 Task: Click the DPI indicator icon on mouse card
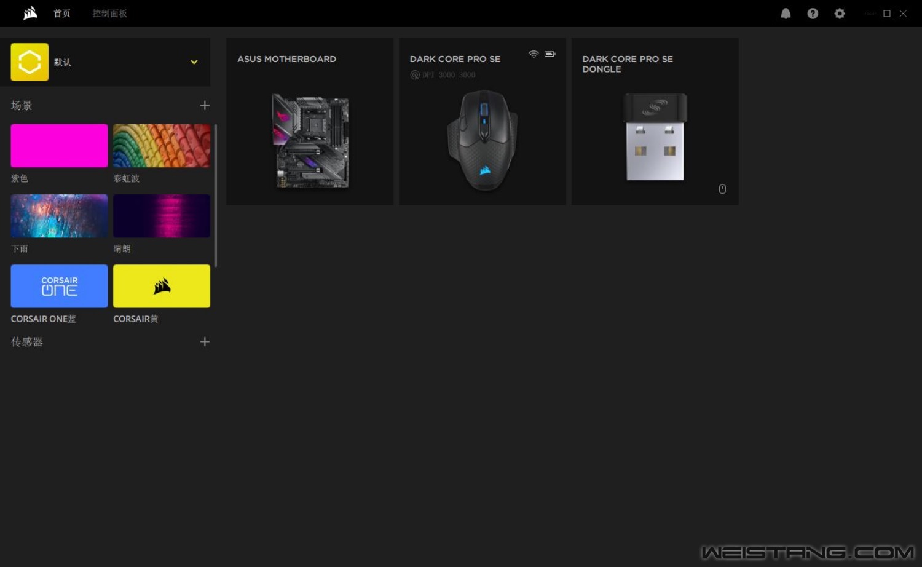pos(415,75)
